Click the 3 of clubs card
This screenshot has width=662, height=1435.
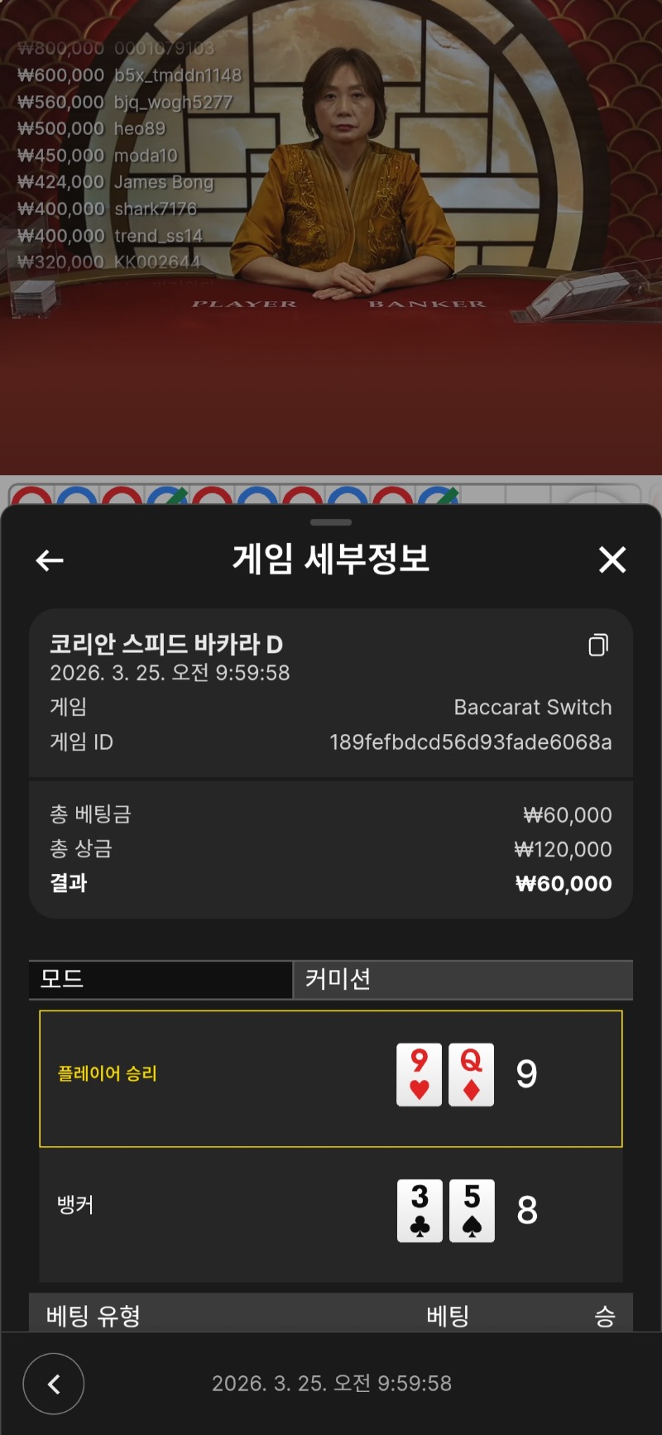[420, 1210]
